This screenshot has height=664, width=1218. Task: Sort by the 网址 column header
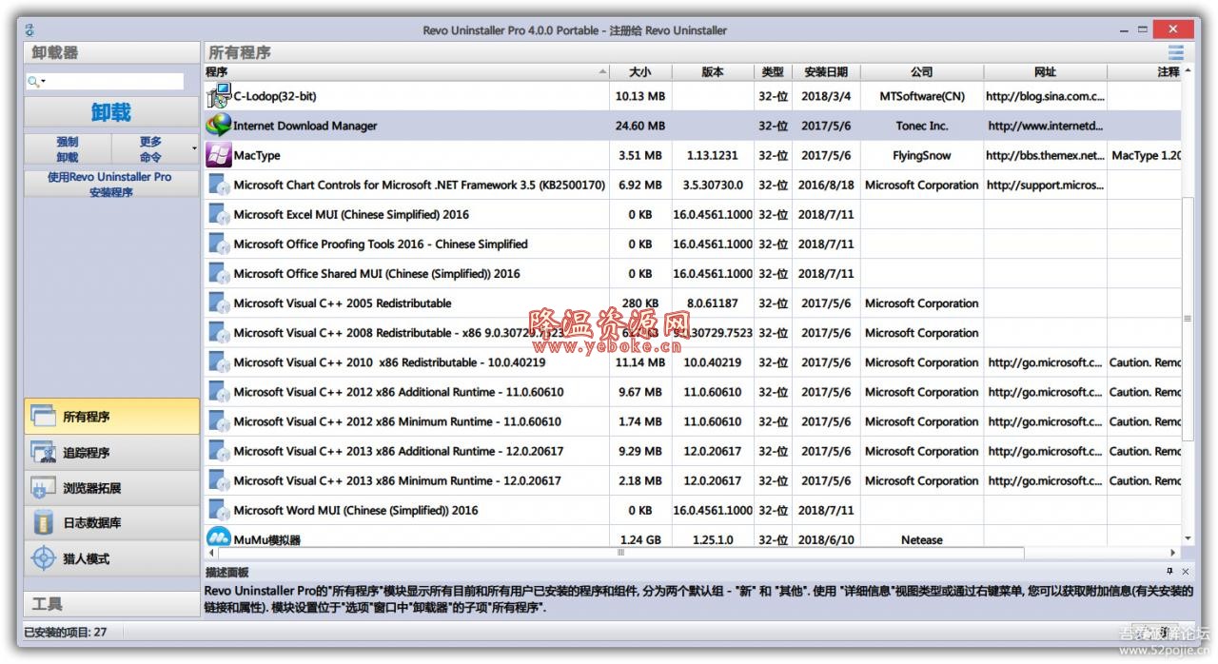tap(1045, 71)
